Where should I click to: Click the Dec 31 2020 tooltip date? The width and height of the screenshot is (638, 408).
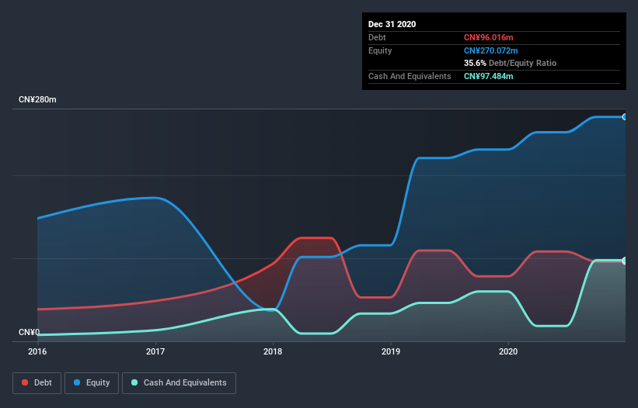(392, 24)
